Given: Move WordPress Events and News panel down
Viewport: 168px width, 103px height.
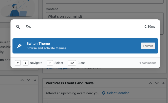Looking at the screenshot, I should click(157, 83).
